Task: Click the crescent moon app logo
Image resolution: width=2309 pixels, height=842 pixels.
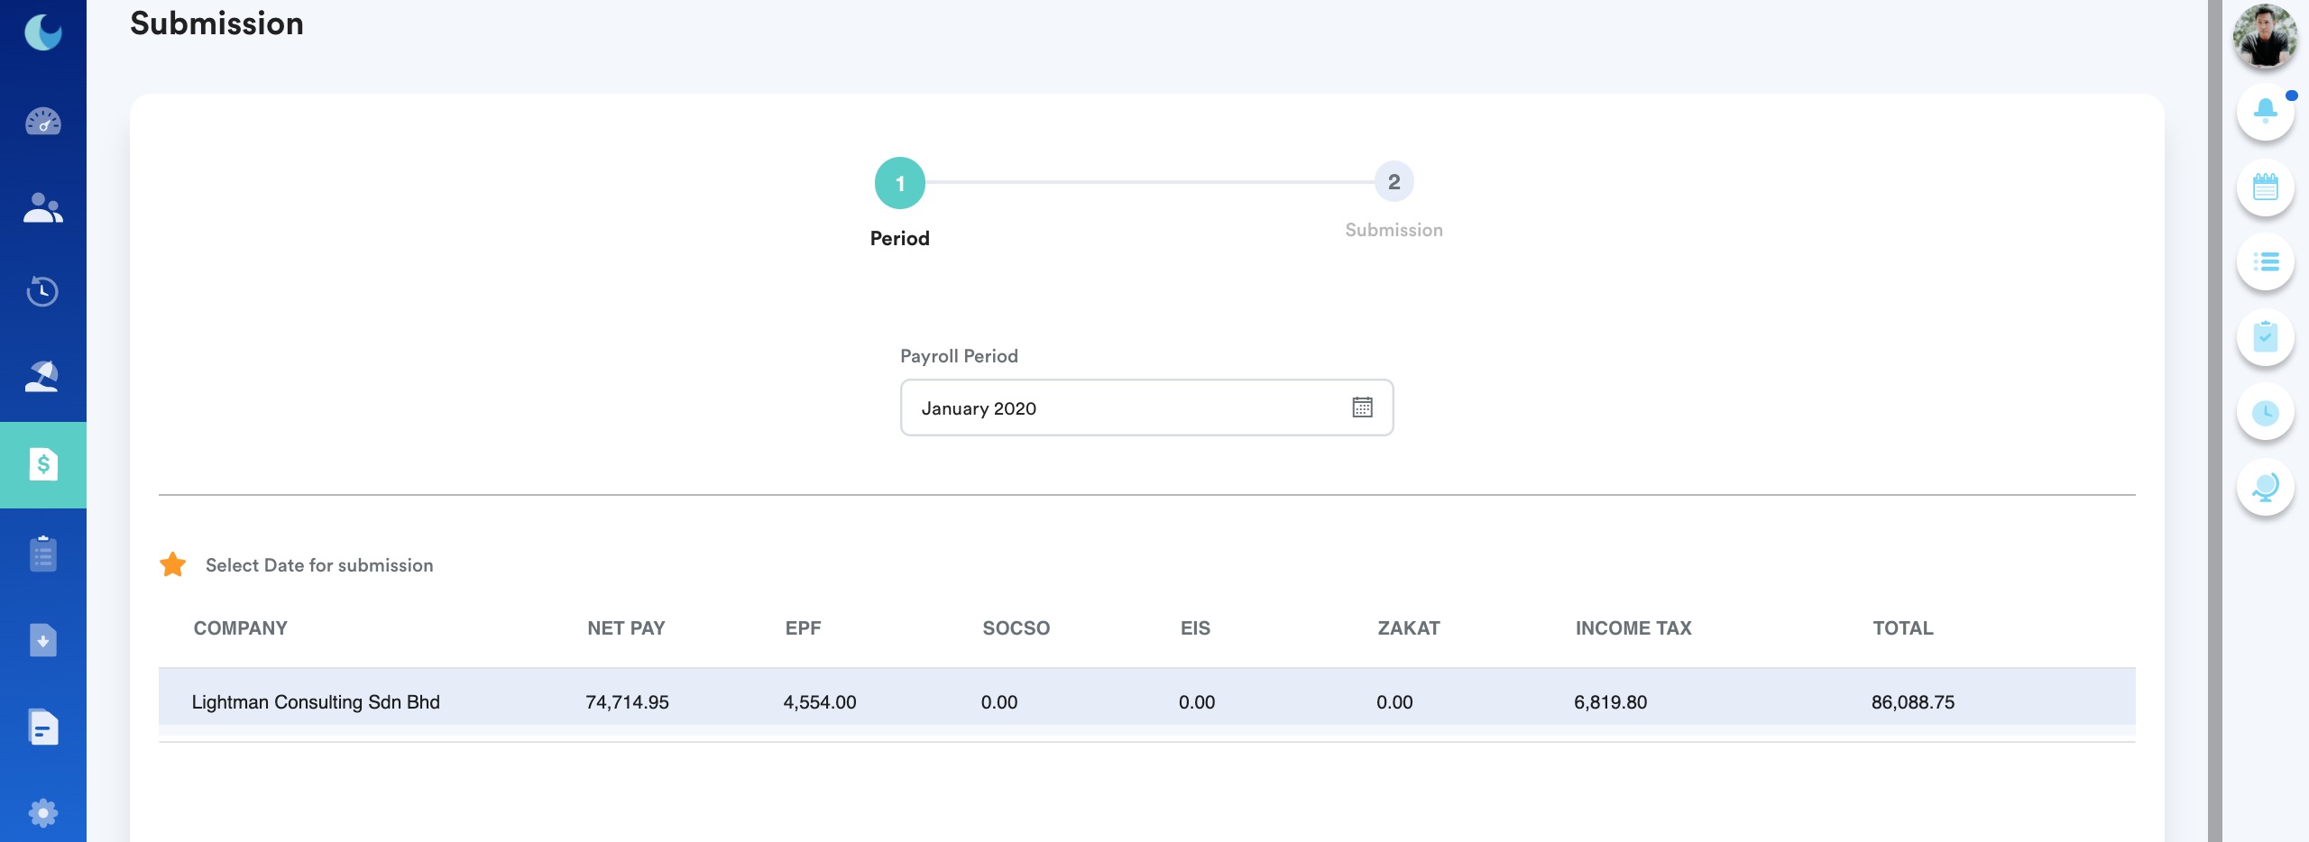Action: pos(42,33)
